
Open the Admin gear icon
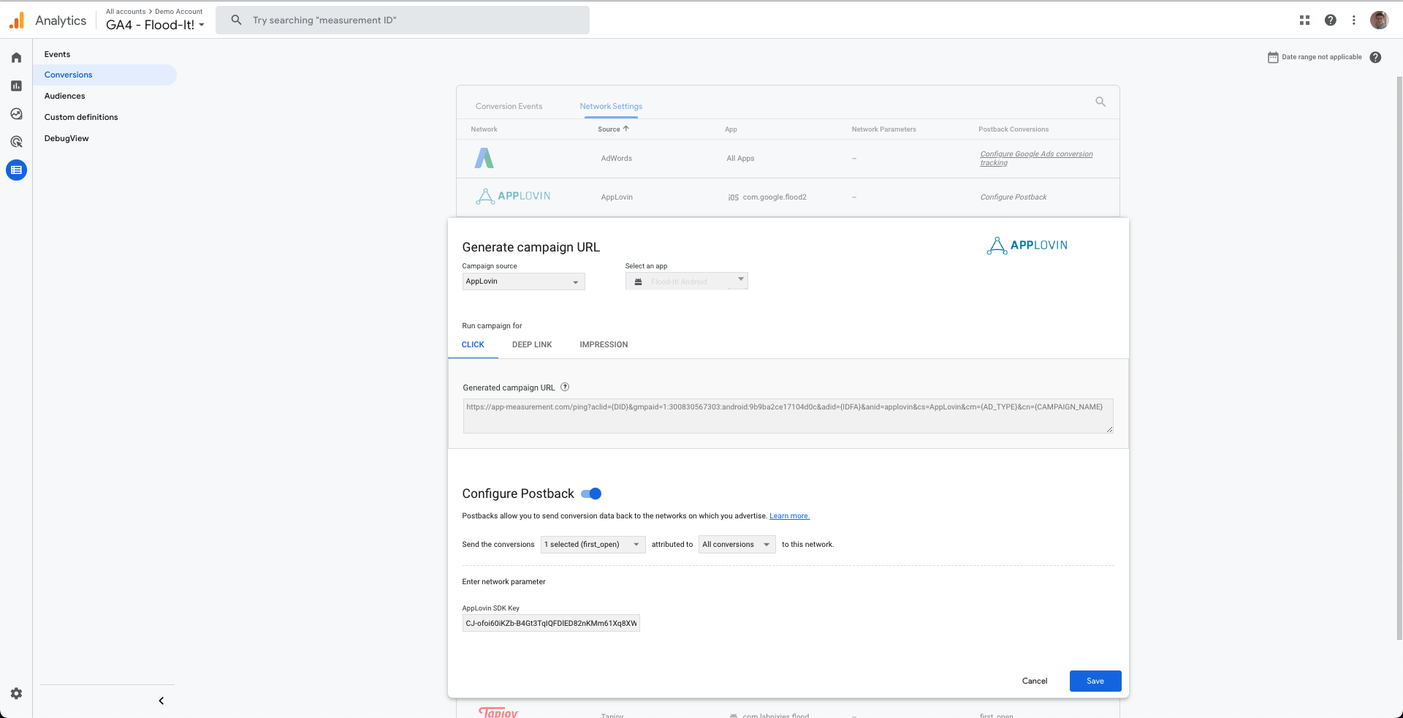tap(16, 693)
